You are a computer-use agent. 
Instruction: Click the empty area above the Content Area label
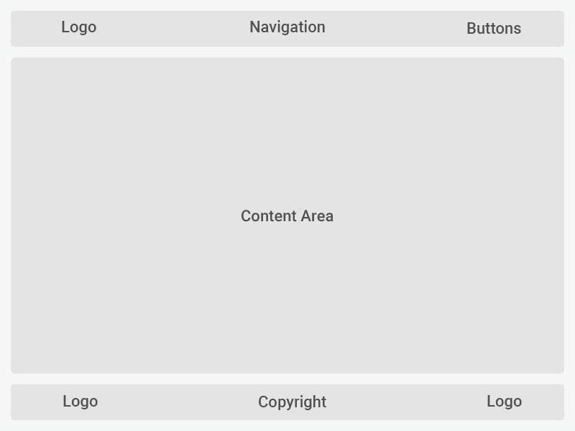(x=287, y=129)
